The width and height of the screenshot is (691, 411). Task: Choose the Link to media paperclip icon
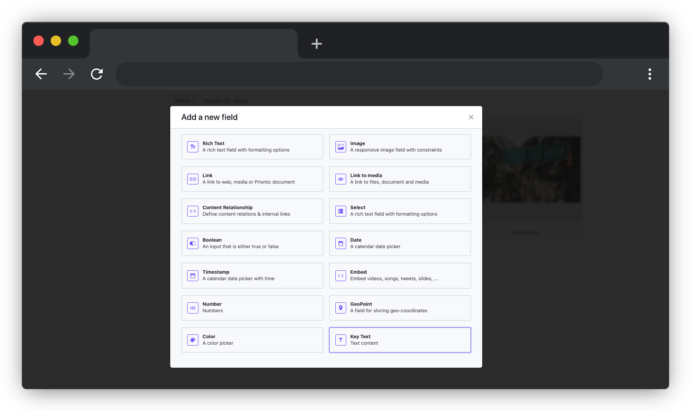point(341,179)
